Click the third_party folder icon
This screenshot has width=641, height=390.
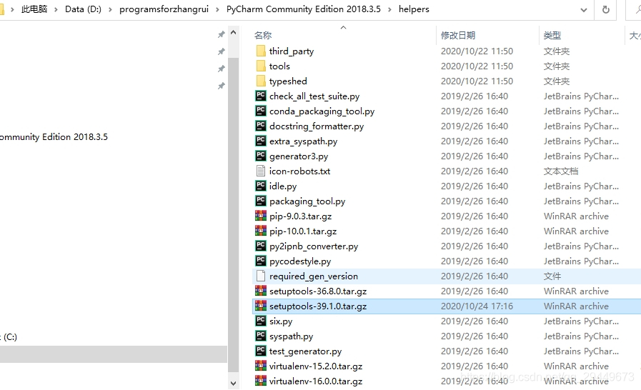point(261,51)
